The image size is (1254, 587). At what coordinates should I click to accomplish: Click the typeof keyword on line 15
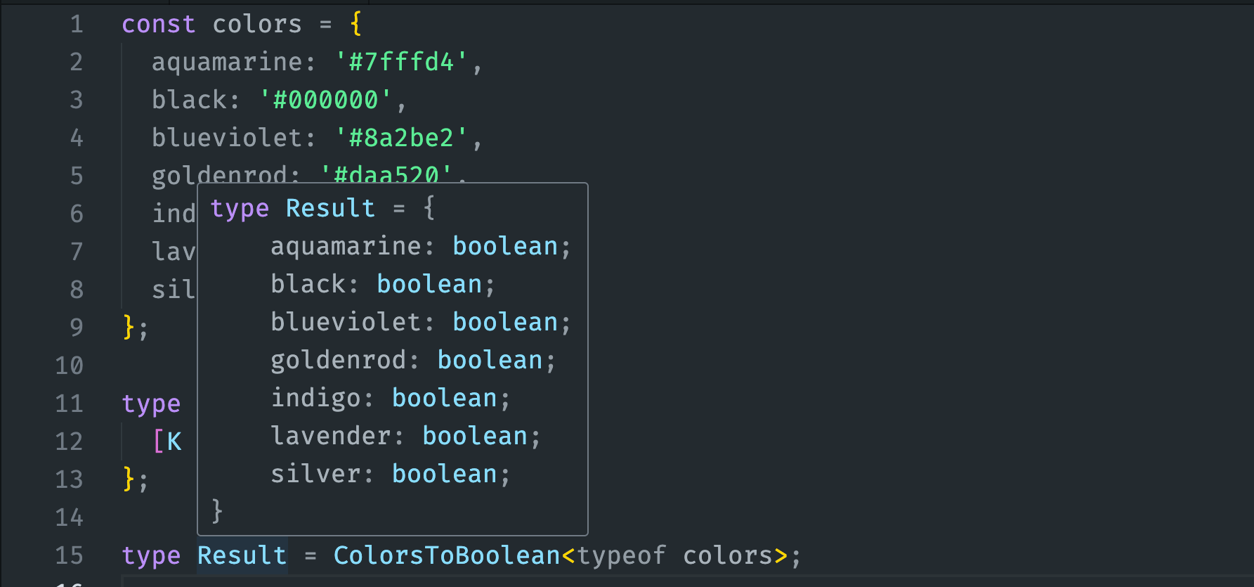pos(621,555)
